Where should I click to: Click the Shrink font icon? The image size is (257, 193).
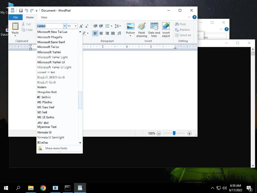87,26
